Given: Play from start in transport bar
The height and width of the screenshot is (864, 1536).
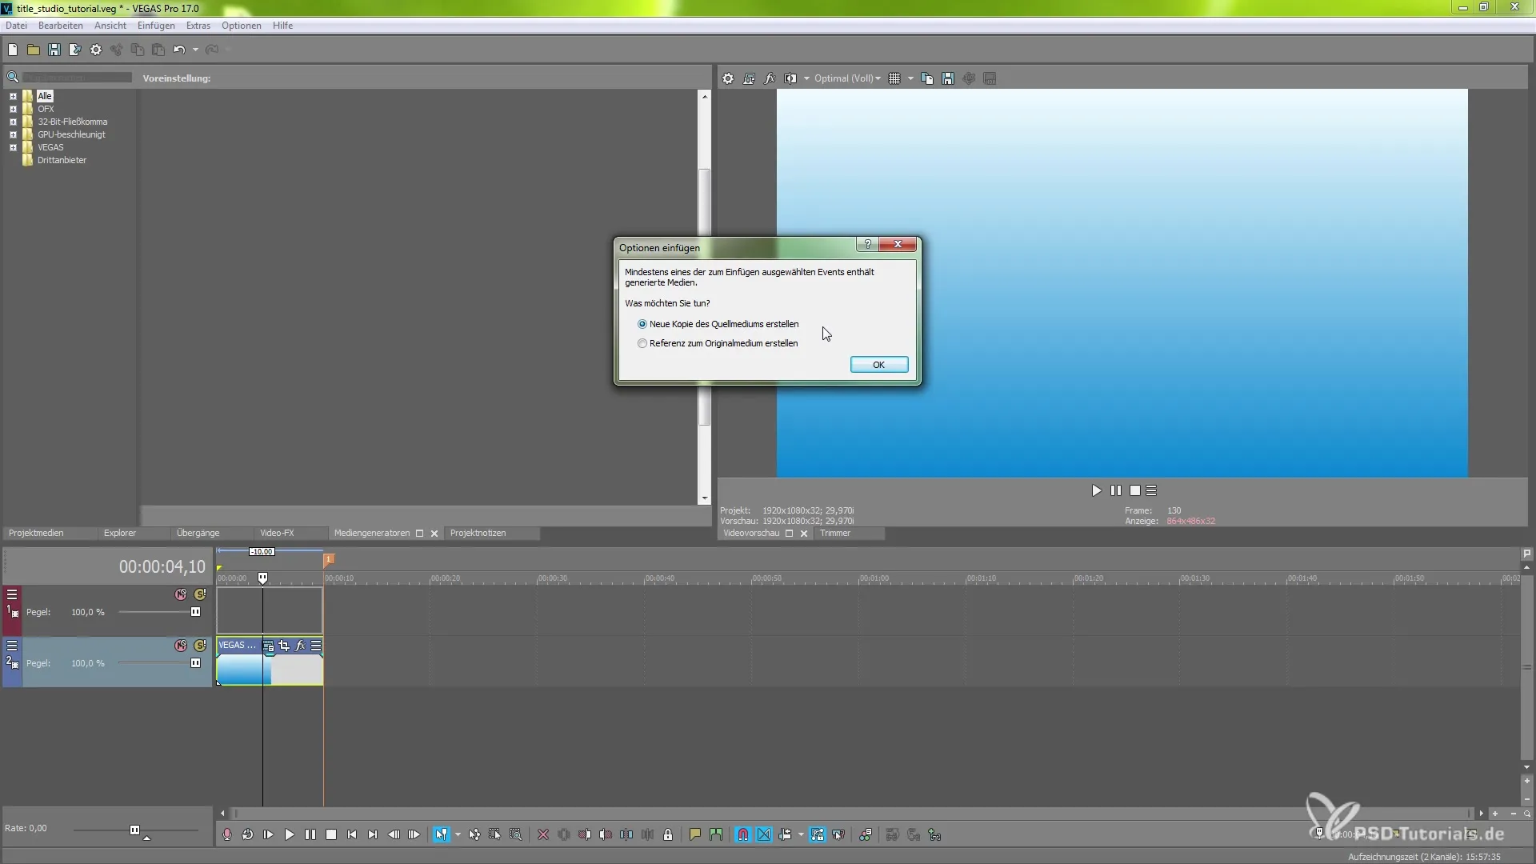Looking at the screenshot, I should point(269,834).
